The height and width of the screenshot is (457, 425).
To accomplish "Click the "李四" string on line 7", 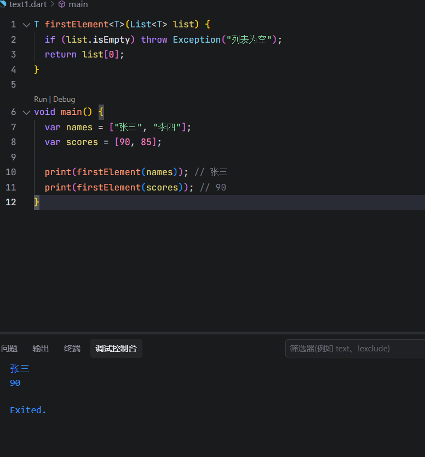I will tap(167, 128).
